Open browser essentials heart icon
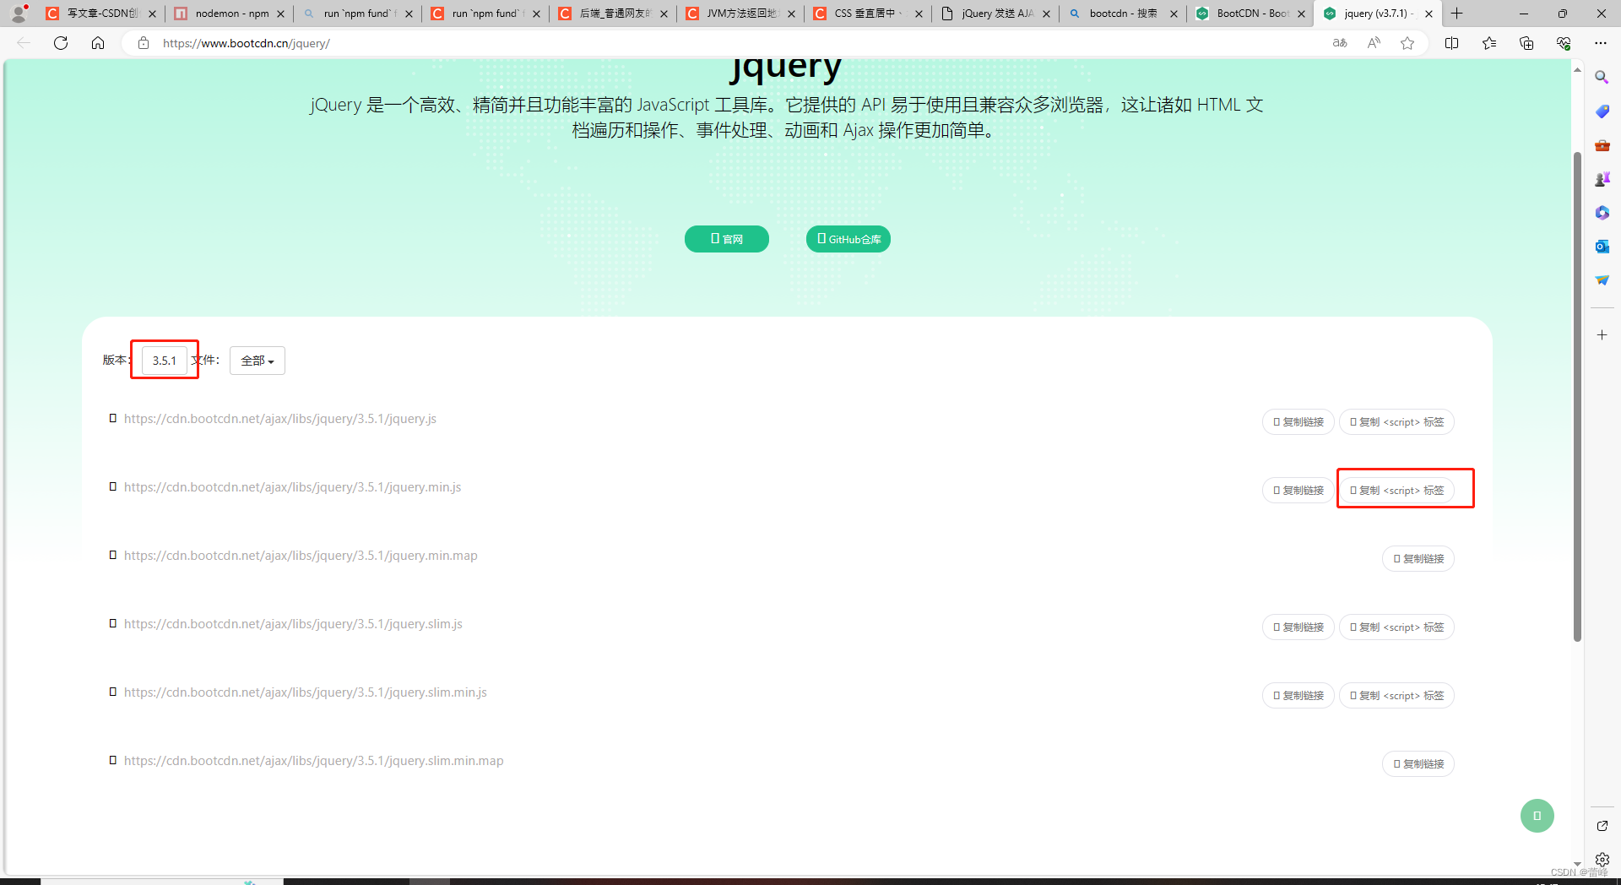 [1564, 43]
